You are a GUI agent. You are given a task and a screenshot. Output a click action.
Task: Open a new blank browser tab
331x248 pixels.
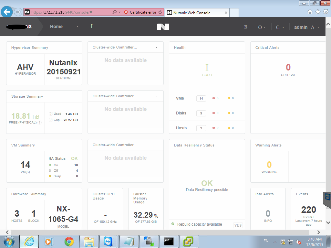coord(234,13)
